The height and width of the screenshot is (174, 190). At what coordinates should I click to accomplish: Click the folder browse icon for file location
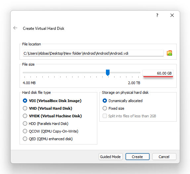(x=169, y=53)
